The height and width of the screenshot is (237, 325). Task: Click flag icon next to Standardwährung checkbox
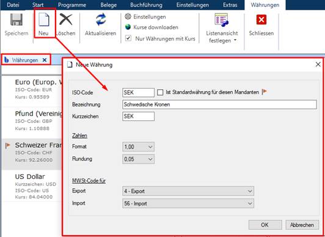(x=265, y=92)
